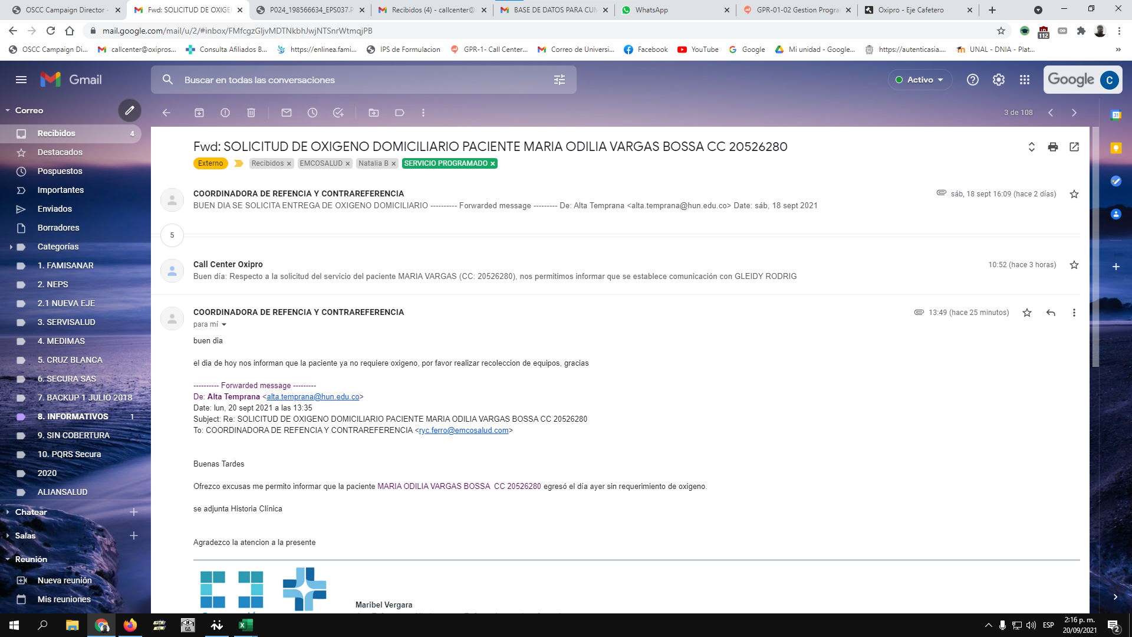Remove the Recibidos label
Viewport: 1132px width, 637px height.
(x=289, y=164)
